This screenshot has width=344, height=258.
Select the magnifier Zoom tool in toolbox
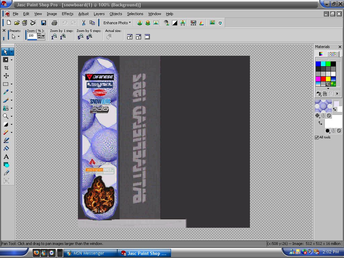(6, 116)
